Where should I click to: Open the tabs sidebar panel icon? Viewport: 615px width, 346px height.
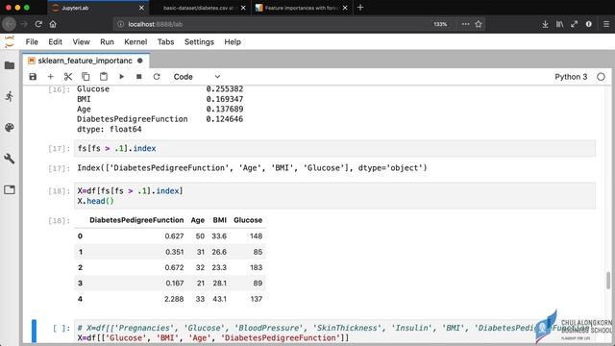click(x=10, y=190)
